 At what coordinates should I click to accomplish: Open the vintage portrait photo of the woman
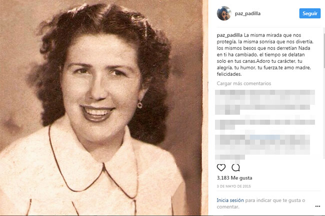pyautogui.click(x=101, y=107)
